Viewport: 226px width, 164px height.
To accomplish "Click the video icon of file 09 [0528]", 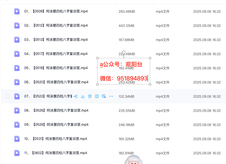I will coord(17,125).
